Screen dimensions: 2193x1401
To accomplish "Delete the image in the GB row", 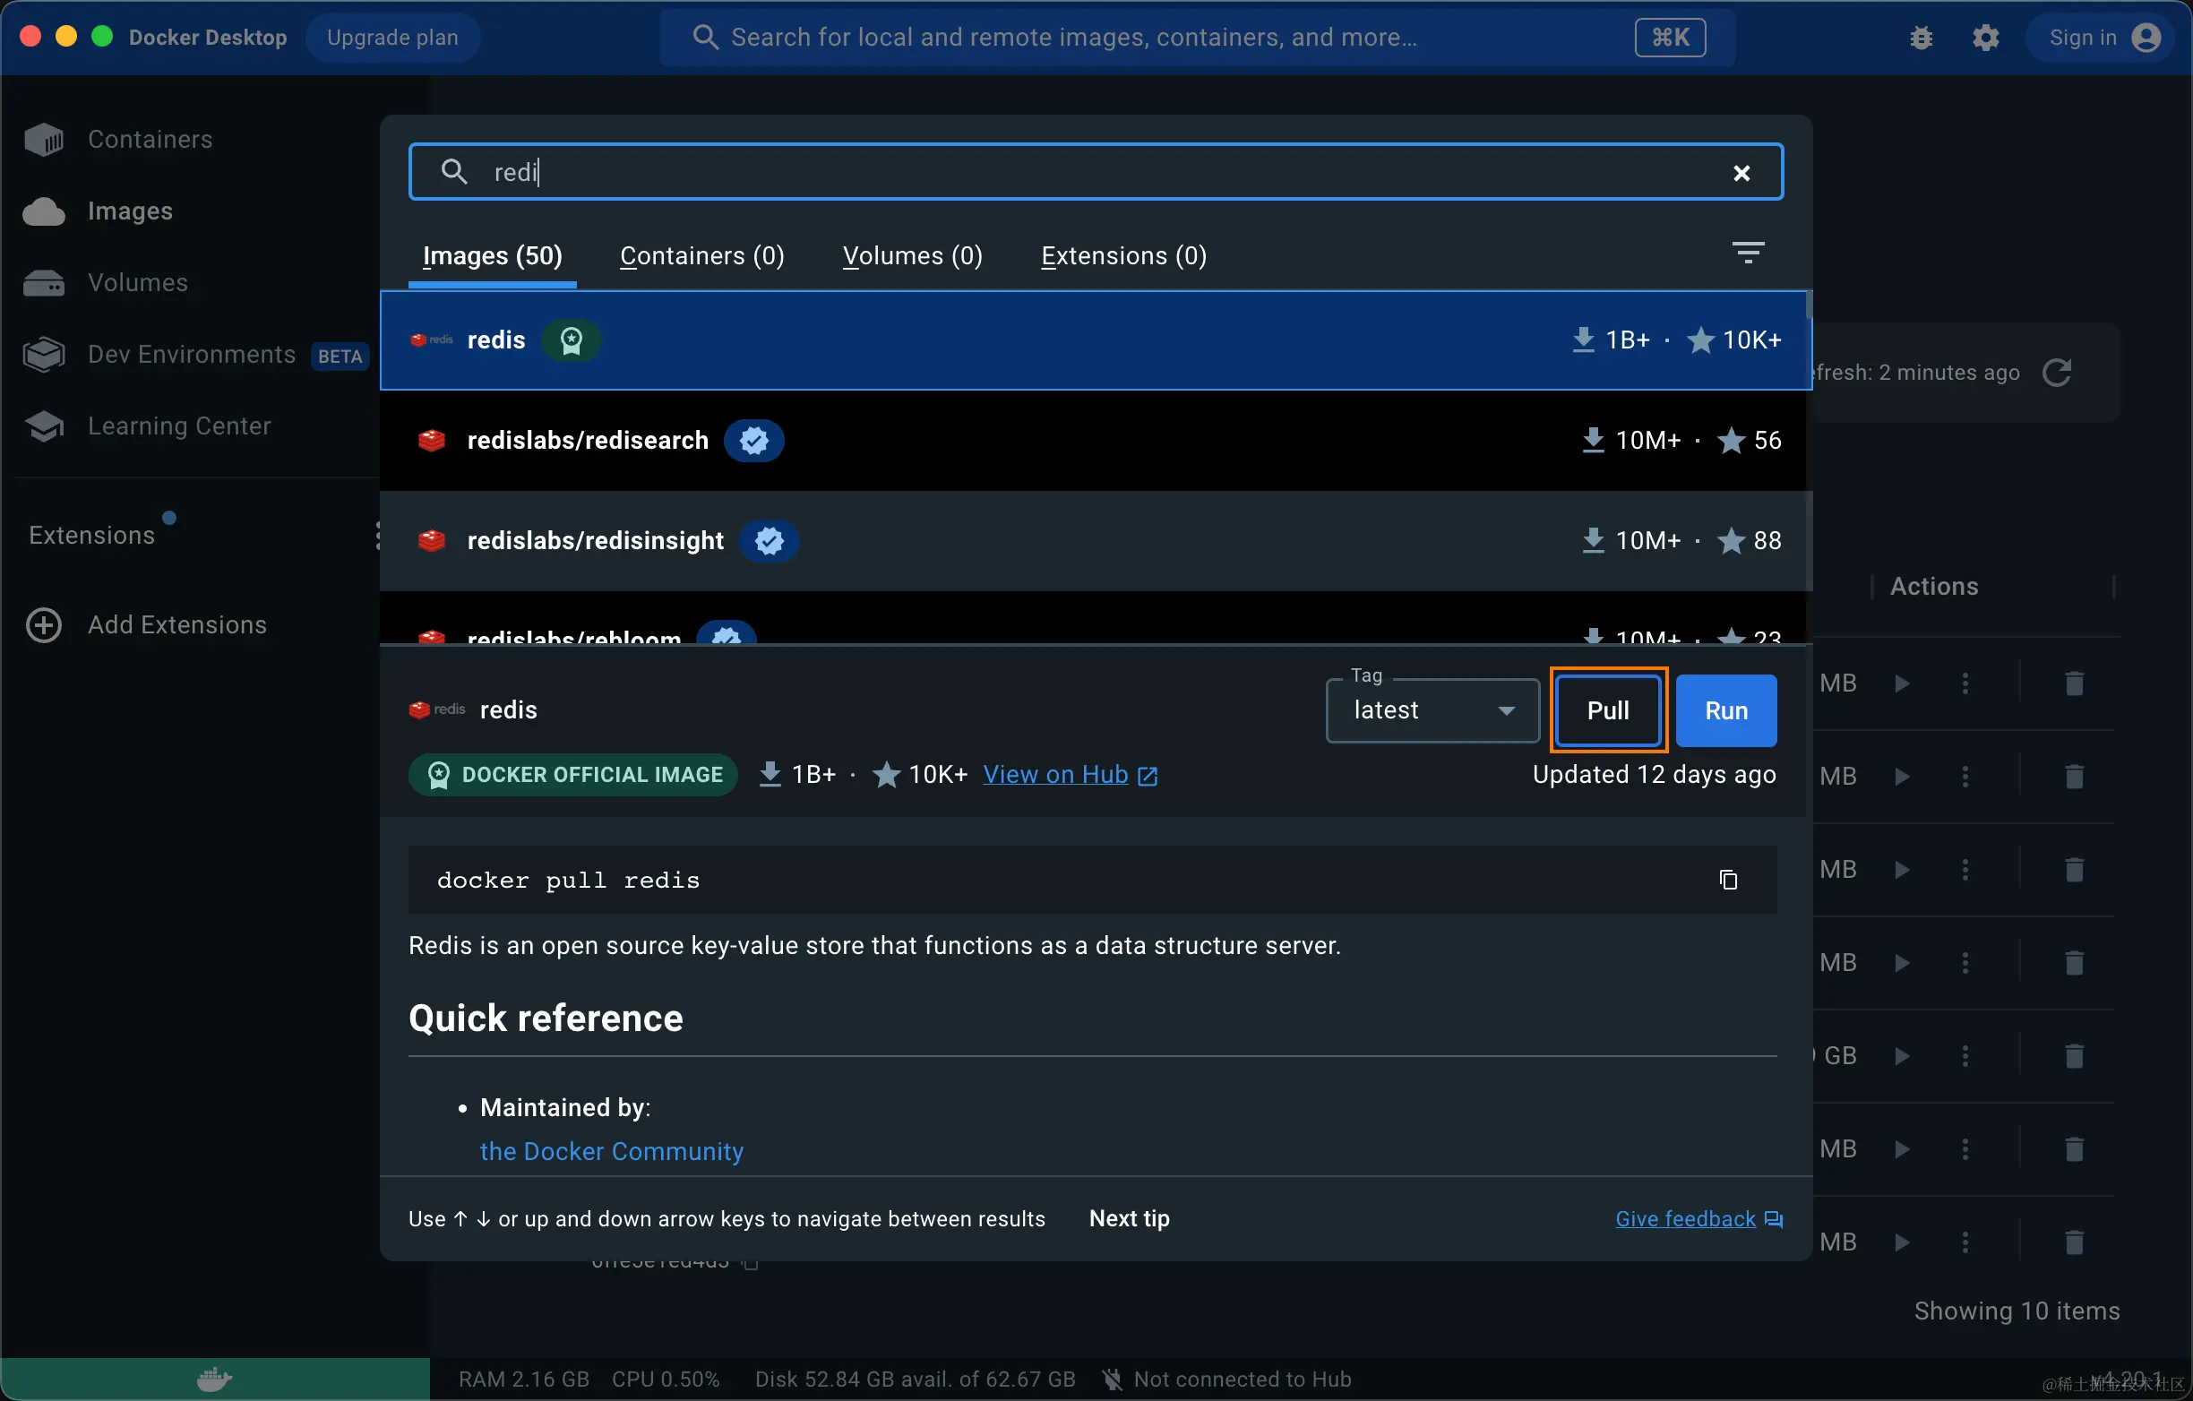I will 2075,1057.
